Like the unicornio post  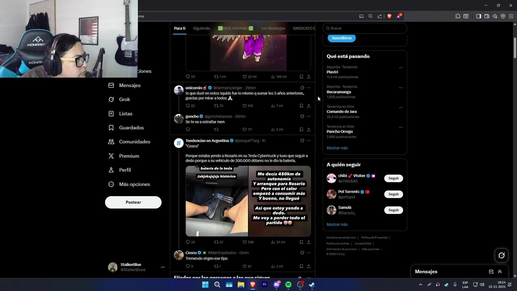[x=244, y=106]
